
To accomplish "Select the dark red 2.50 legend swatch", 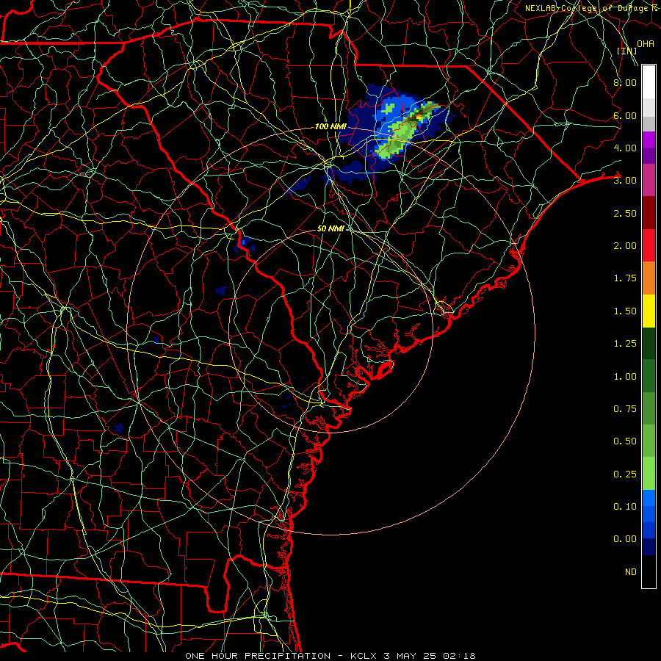I will pos(649,213).
